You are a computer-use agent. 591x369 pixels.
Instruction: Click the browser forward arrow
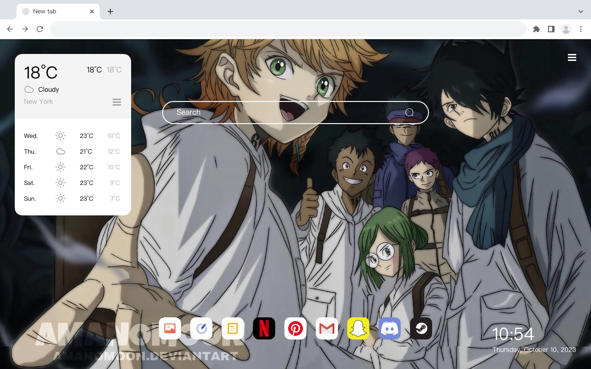tap(25, 29)
